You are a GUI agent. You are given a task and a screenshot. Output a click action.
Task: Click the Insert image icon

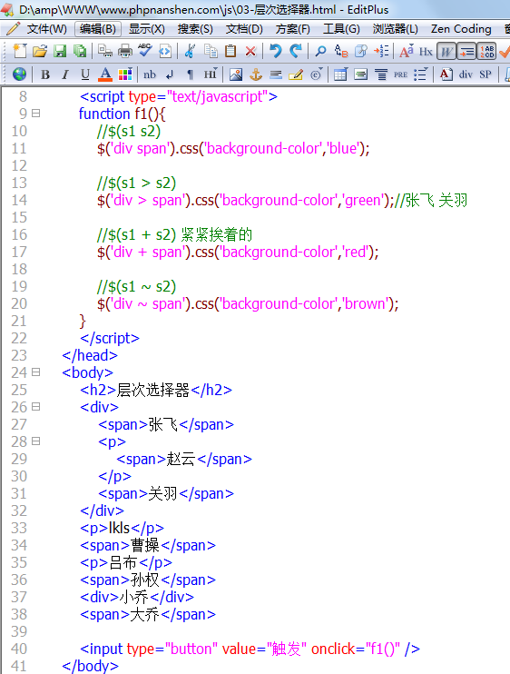[x=236, y=74]
